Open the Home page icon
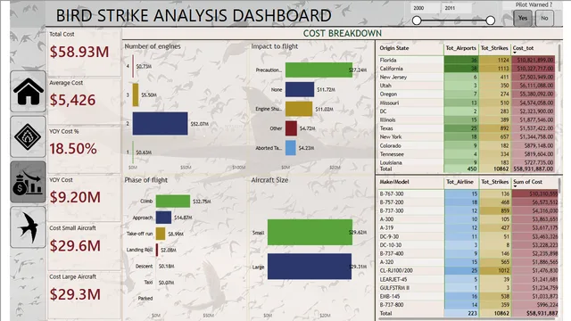This screenshot has height=321, width=571. pyautogui.click(x=28, y=91)
